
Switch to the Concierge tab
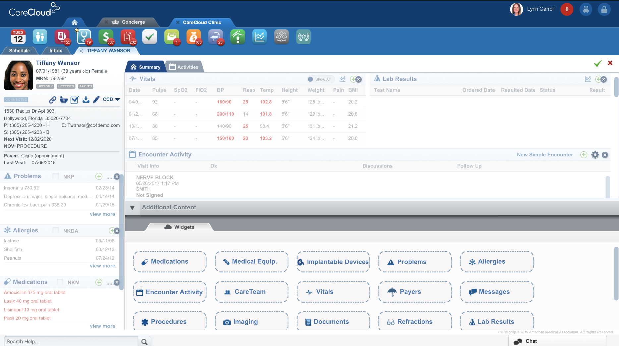coord(133,22)
